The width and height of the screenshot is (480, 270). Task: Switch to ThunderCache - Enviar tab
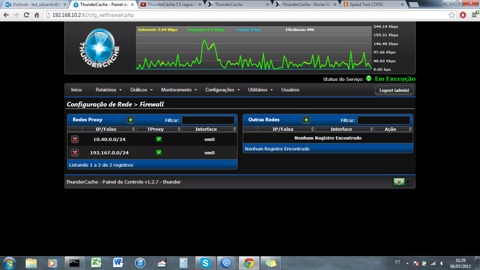coord(305,5)
